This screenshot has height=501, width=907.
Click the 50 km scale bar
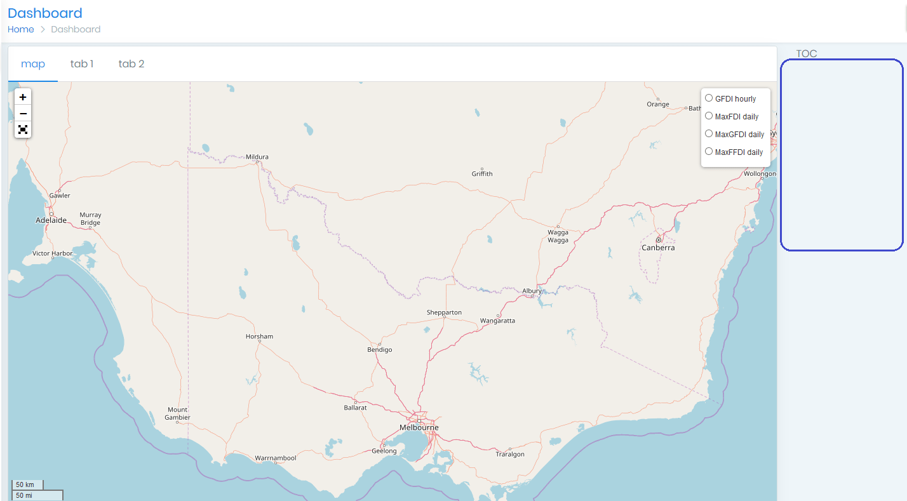tap(28, 484)
